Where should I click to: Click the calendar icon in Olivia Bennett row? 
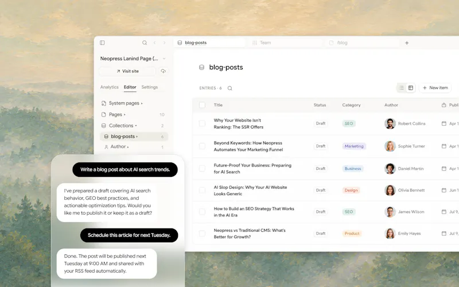coord(444,191)
